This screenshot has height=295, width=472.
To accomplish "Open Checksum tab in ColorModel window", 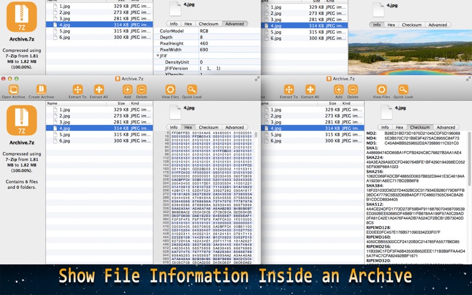I will pos(209,24).
